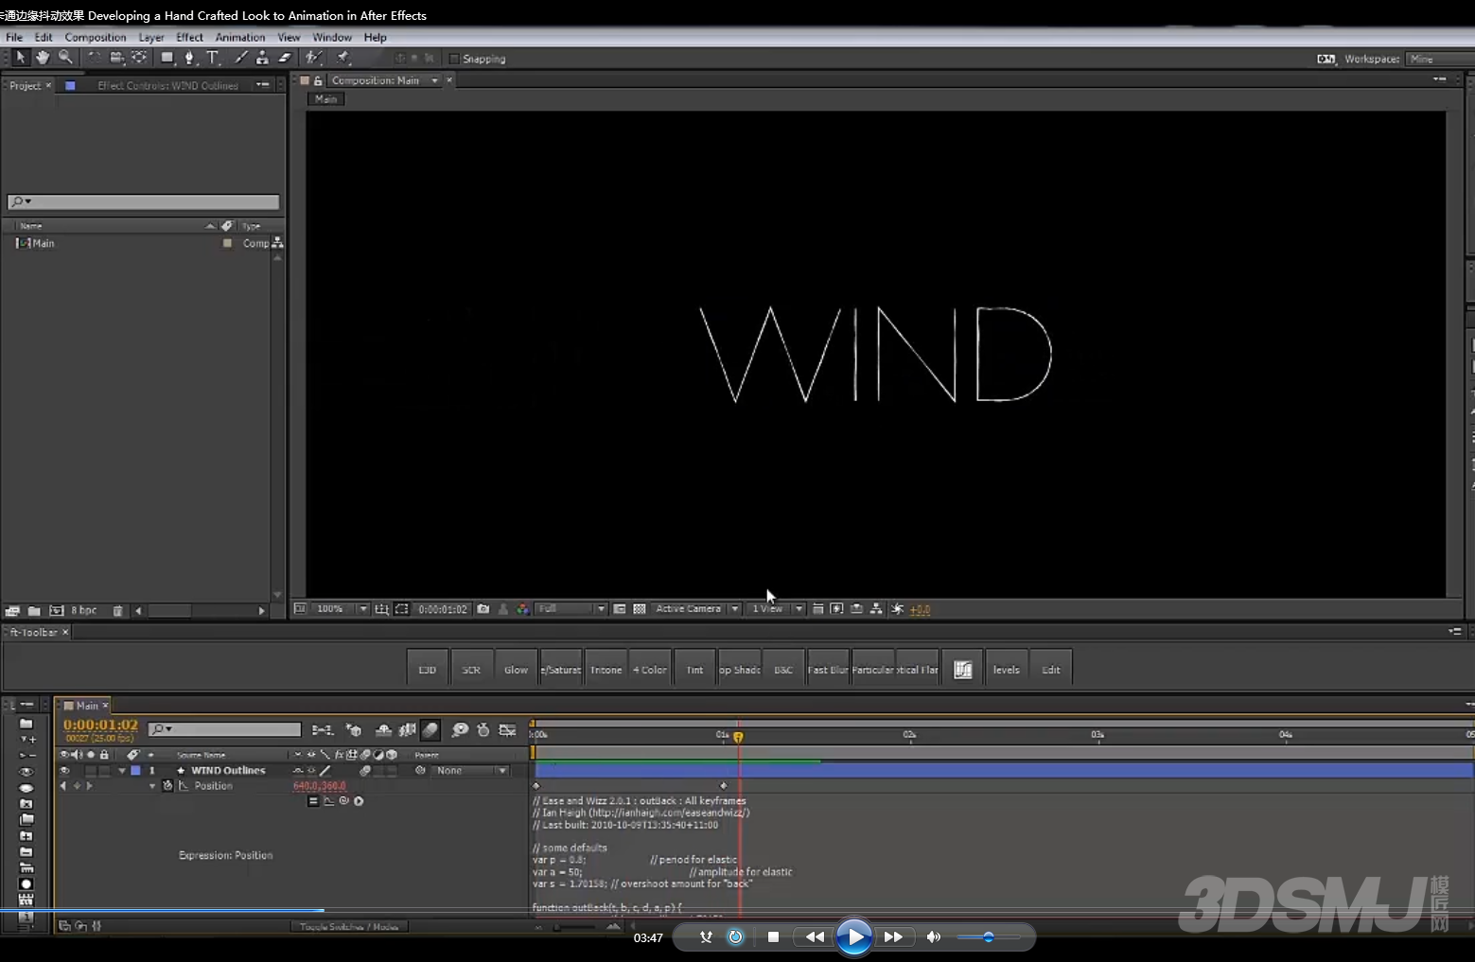The image size is (1475, 962).
Task: Open Active Camera view dropdown
Action: tap(696, 609)
